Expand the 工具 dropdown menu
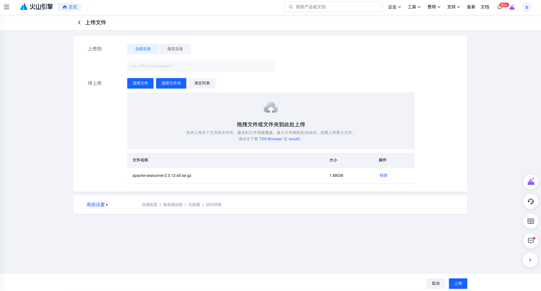541x291 pixels. point(414,7)
